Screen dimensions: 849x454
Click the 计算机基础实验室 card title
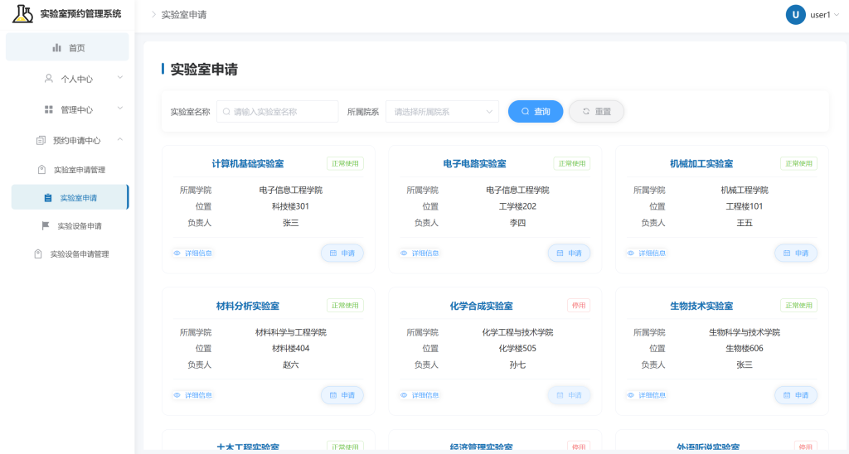tap(247, 163)
